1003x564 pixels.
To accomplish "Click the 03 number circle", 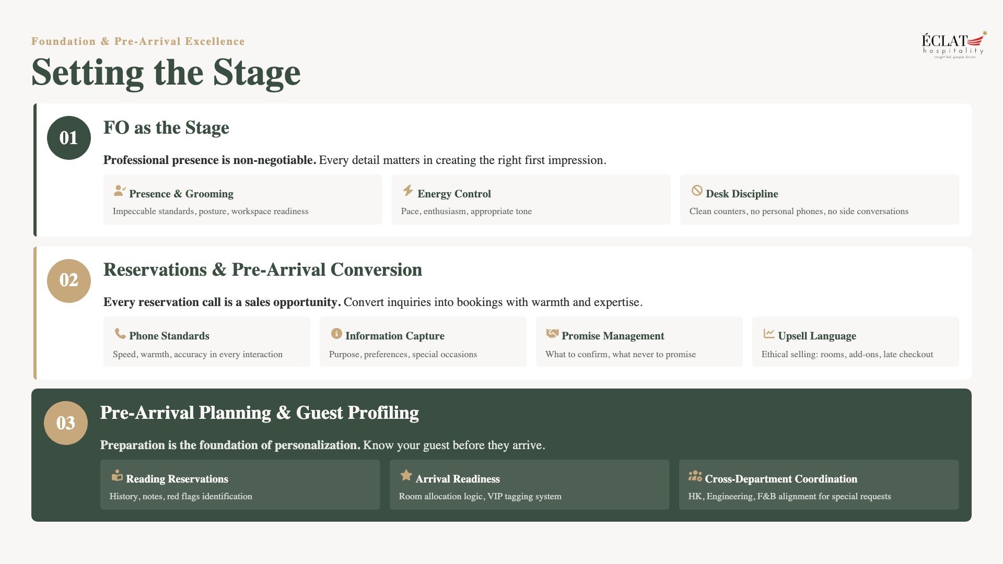I will [x=66, y=423].
